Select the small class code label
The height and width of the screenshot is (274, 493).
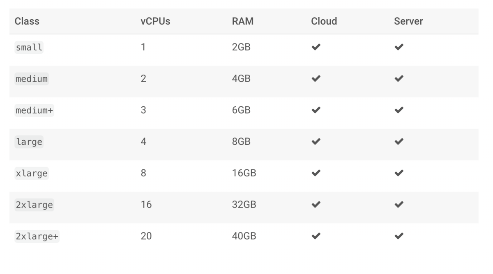(x=29, y=48)
